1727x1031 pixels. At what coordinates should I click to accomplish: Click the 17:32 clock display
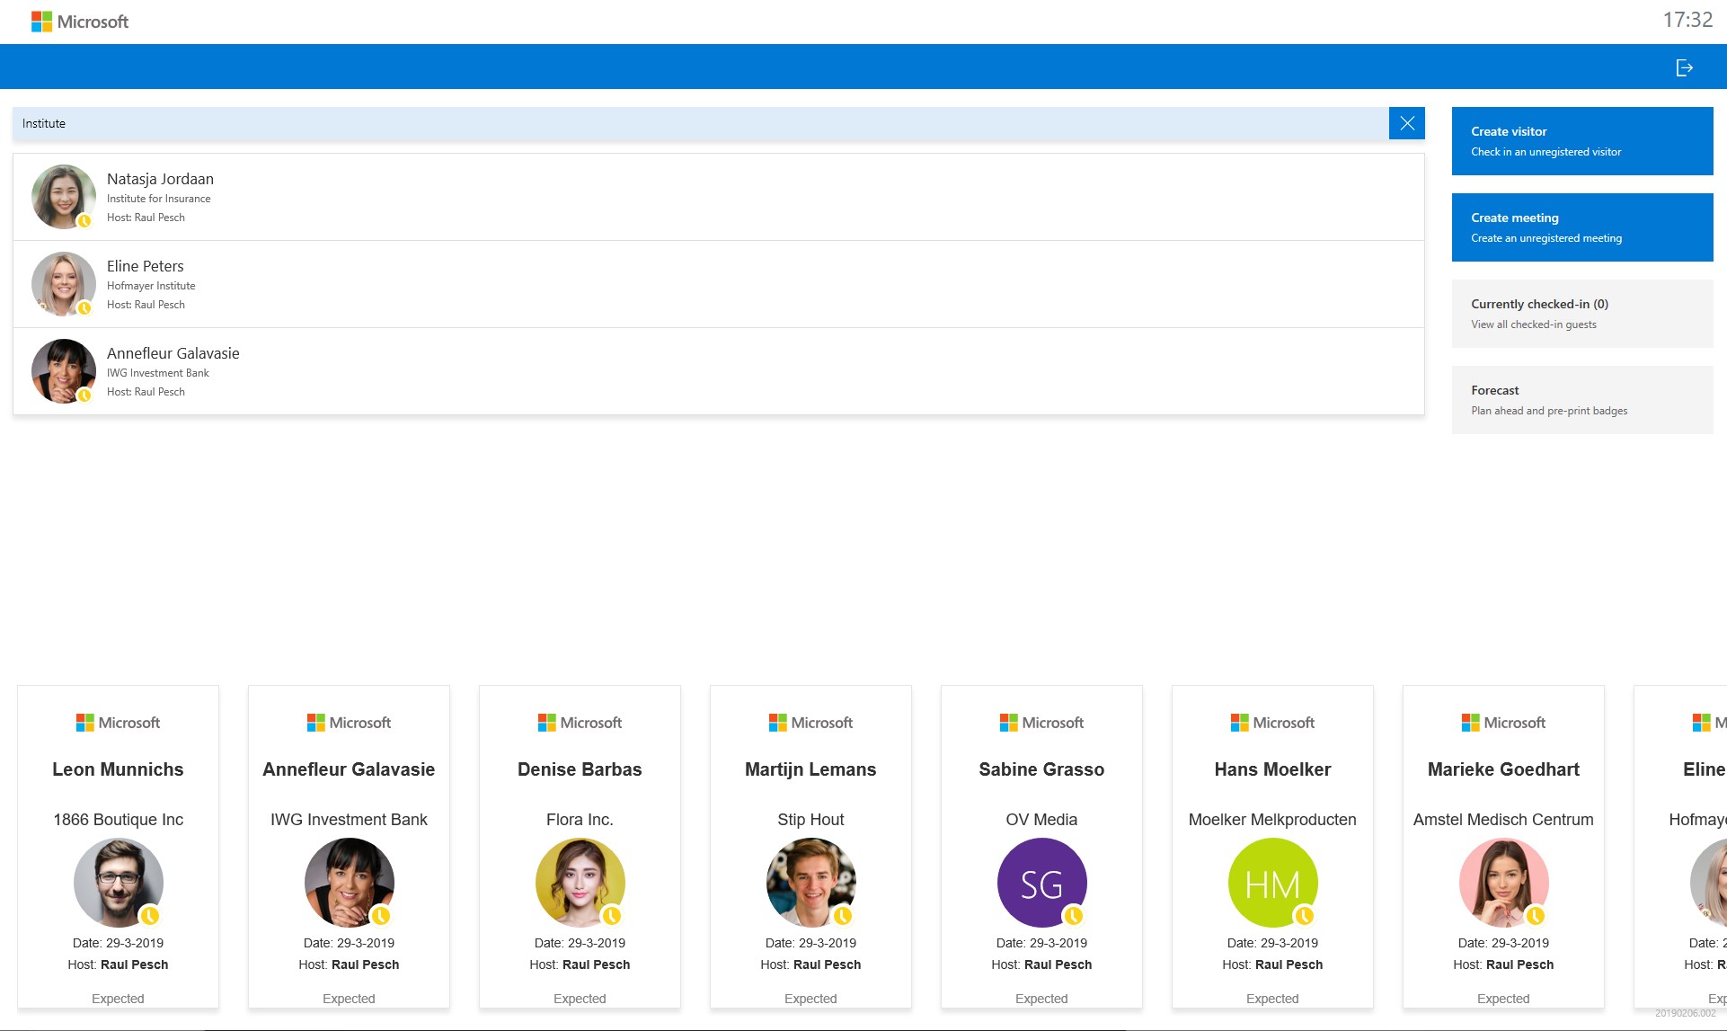[x=1687, y=20]
